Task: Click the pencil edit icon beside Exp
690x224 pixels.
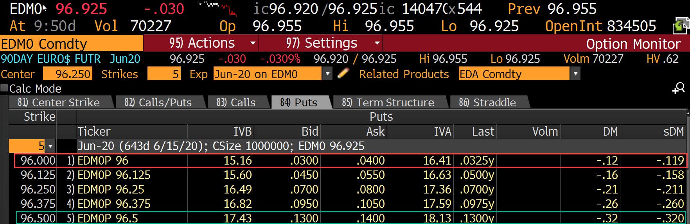Action: click(343, 73)
